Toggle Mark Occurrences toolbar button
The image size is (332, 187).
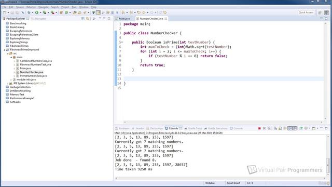pos(98,12)
